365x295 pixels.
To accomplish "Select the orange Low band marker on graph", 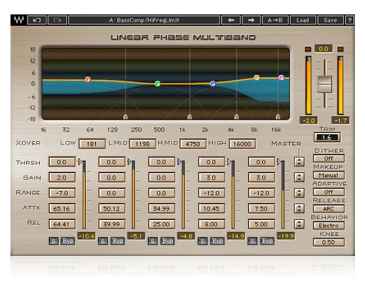I will tap(88, 80).
